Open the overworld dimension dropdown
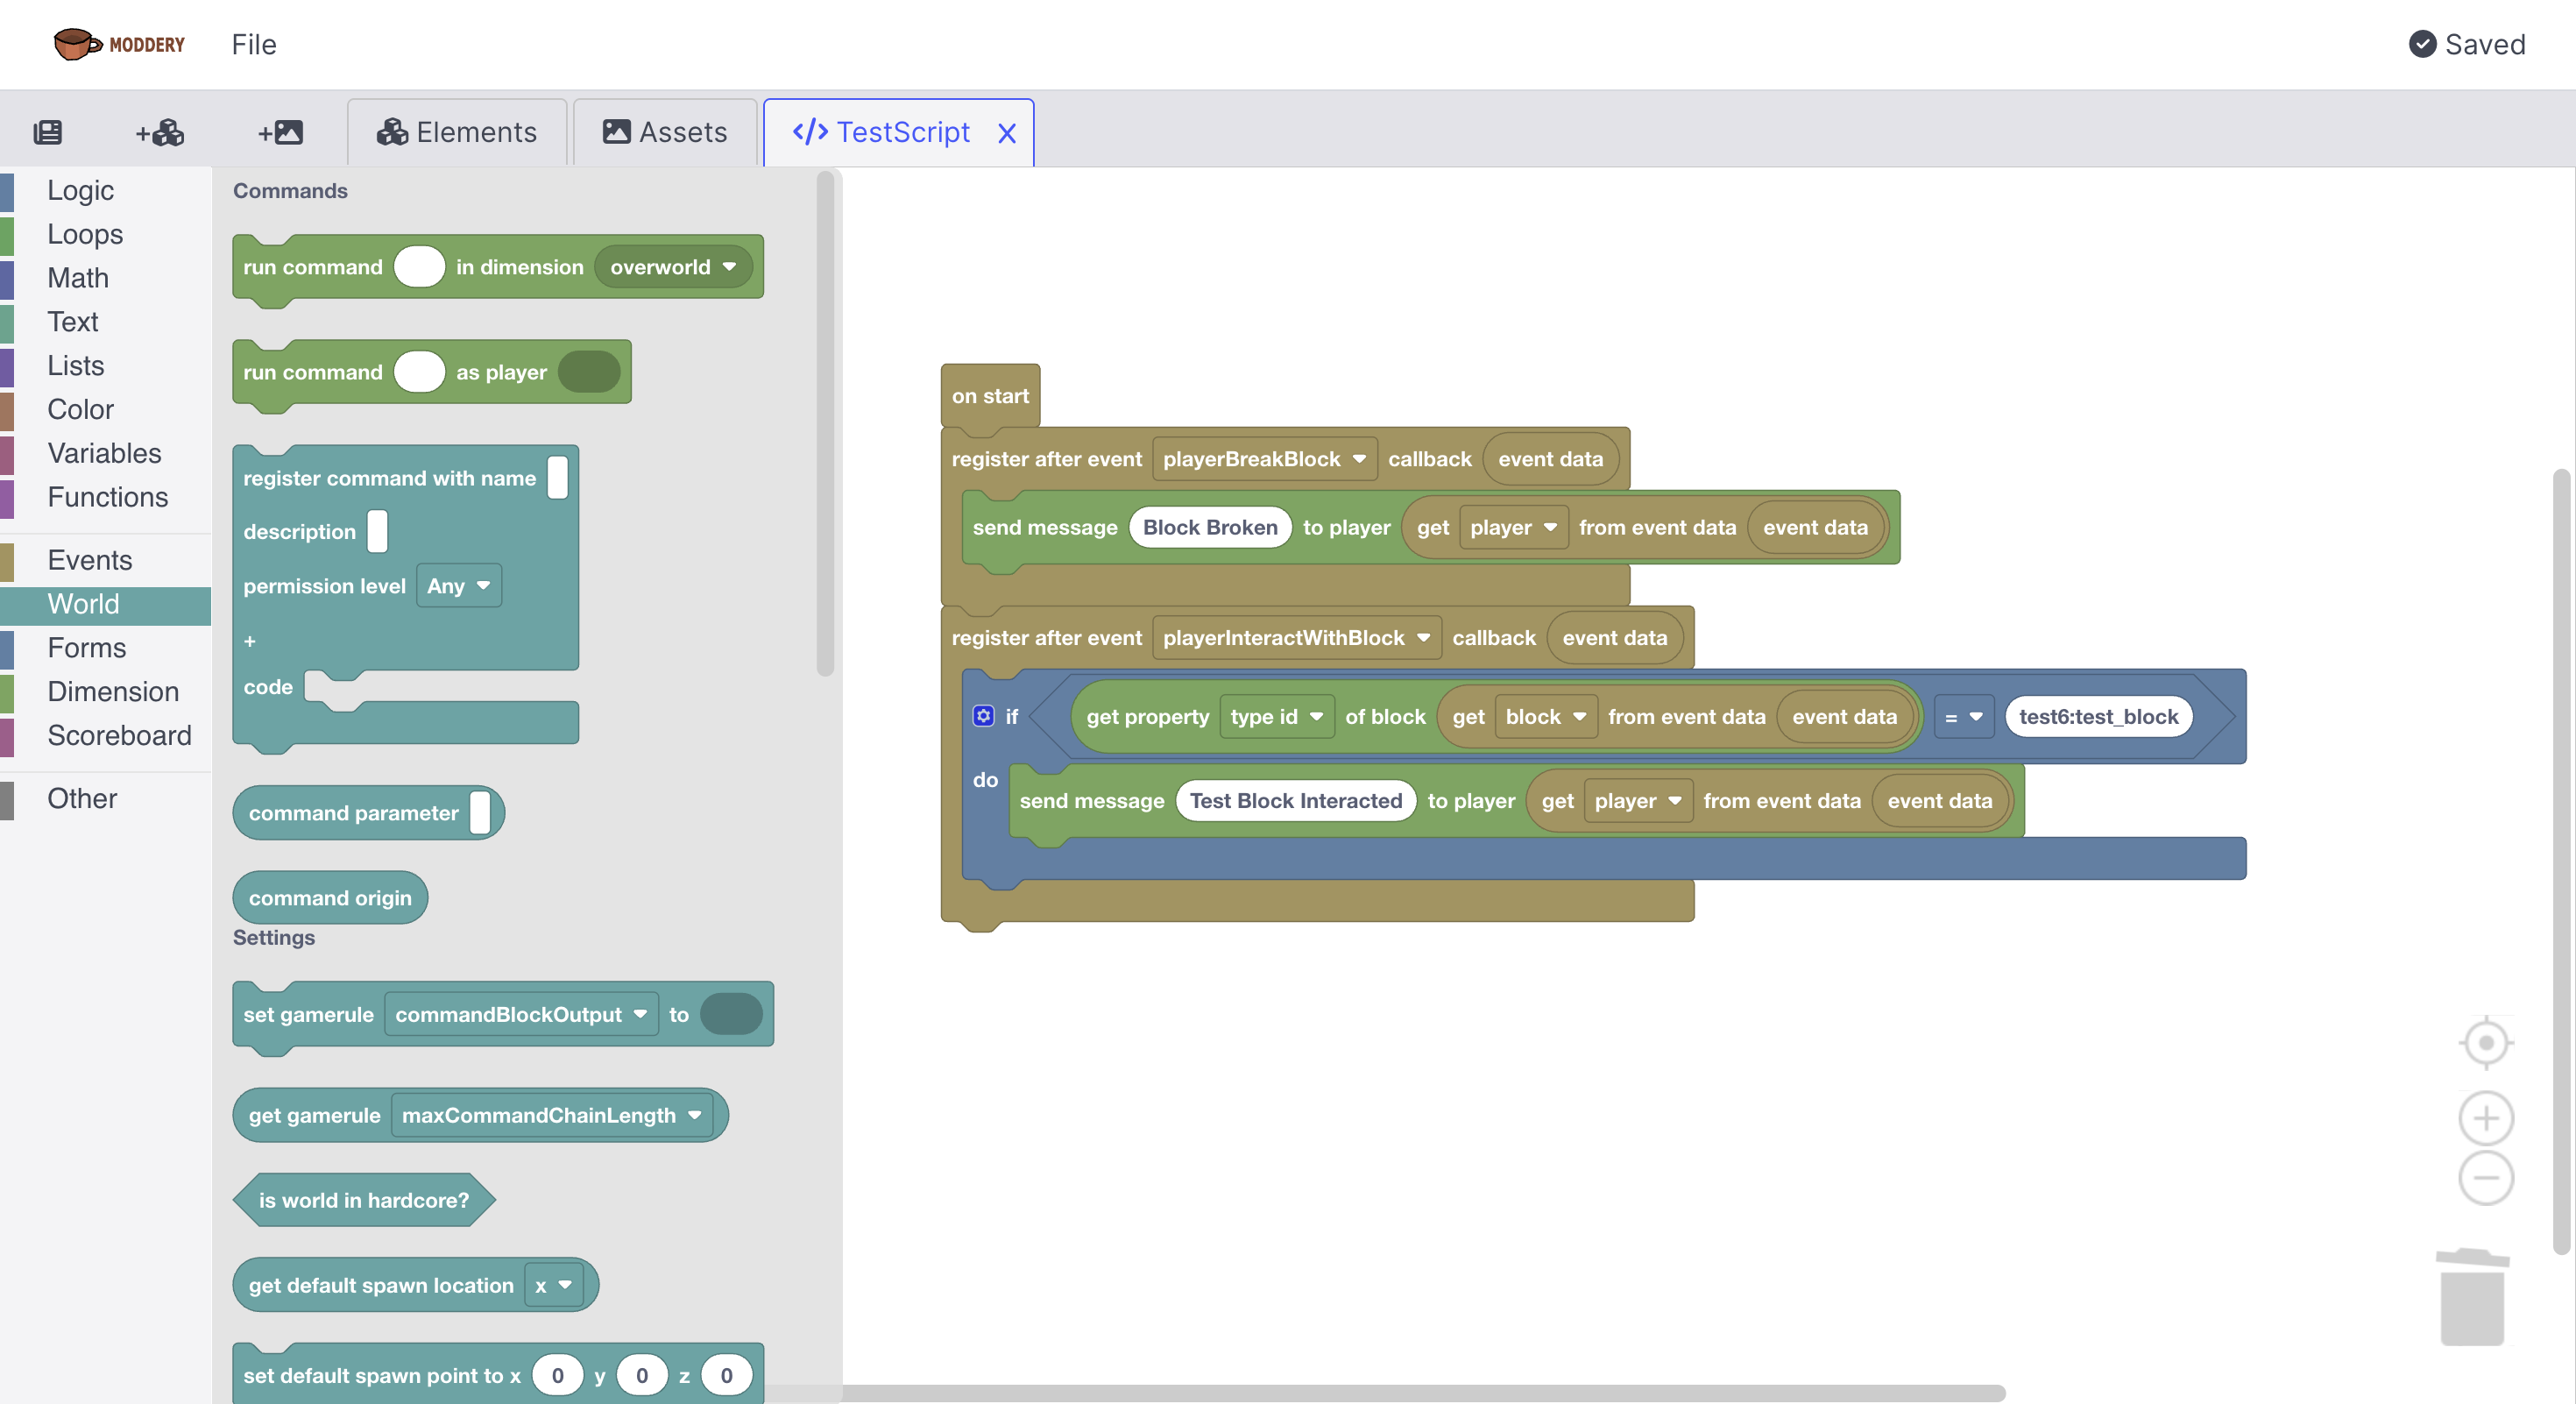The height and width of the screenshot is (1404, 2576). 673,267
